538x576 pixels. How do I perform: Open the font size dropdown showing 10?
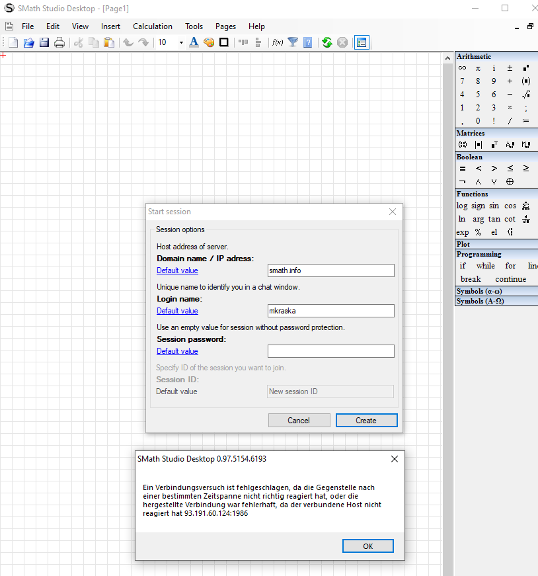pyautogui.click(x=181, y=42)
